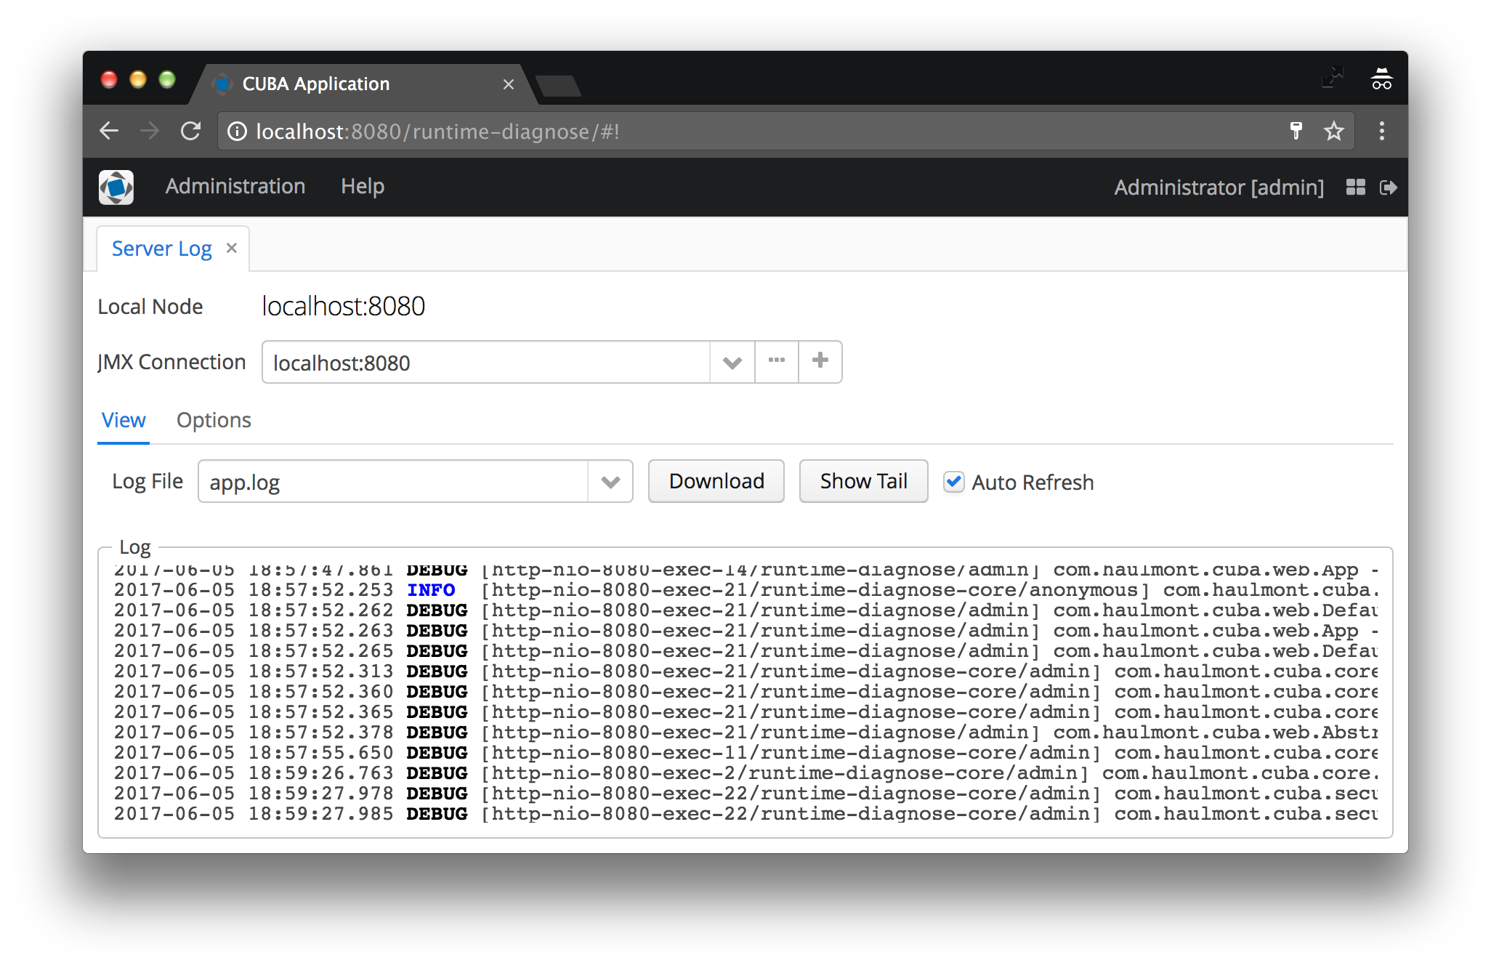Click the log line timestamped 18:59:27.985

point(745,814)
